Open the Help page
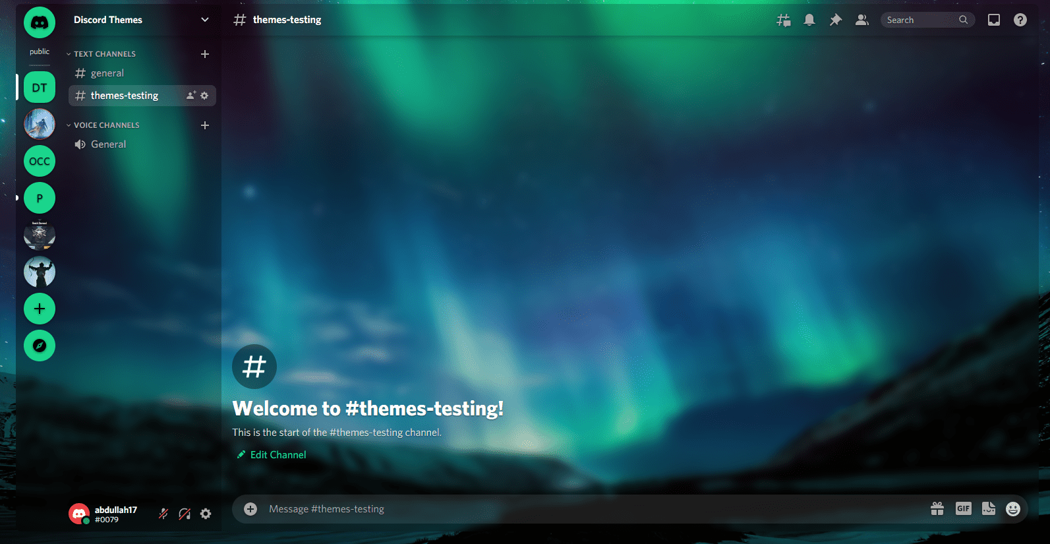Viewport: 1050px width, 544px height. click(x=1020, y=20)
